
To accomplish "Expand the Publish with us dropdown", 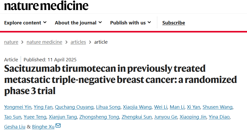I will 130,23.
